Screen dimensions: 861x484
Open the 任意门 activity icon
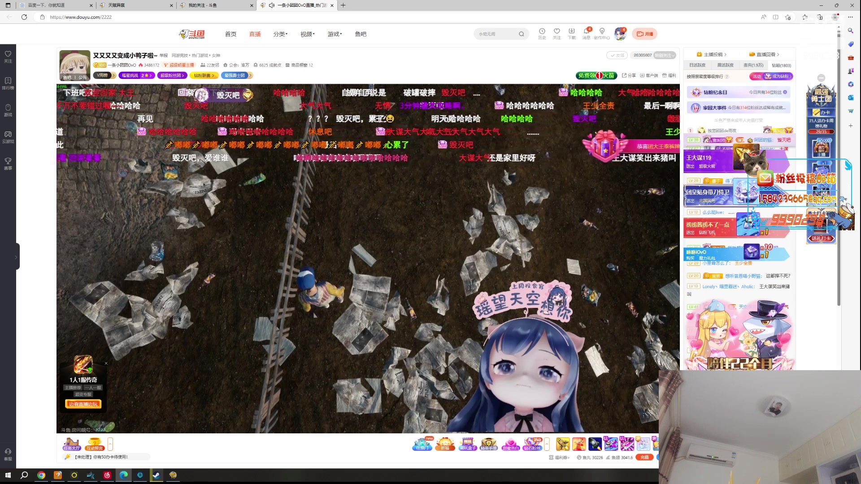pyautogui.click(x=422, y=444)
